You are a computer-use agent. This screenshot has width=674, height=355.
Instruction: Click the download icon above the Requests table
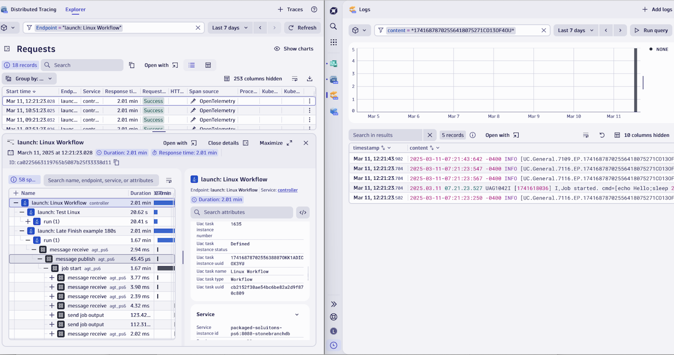309,78
